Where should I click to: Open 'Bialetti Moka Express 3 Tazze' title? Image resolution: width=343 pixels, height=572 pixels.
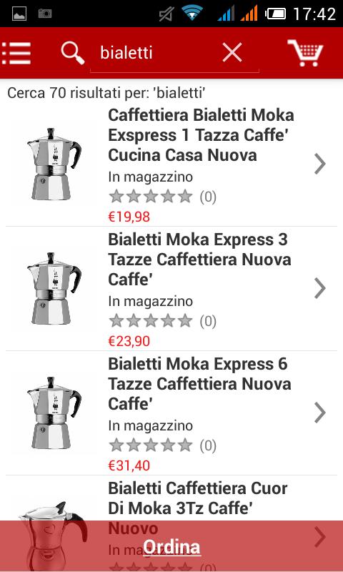tap(199, 260)
